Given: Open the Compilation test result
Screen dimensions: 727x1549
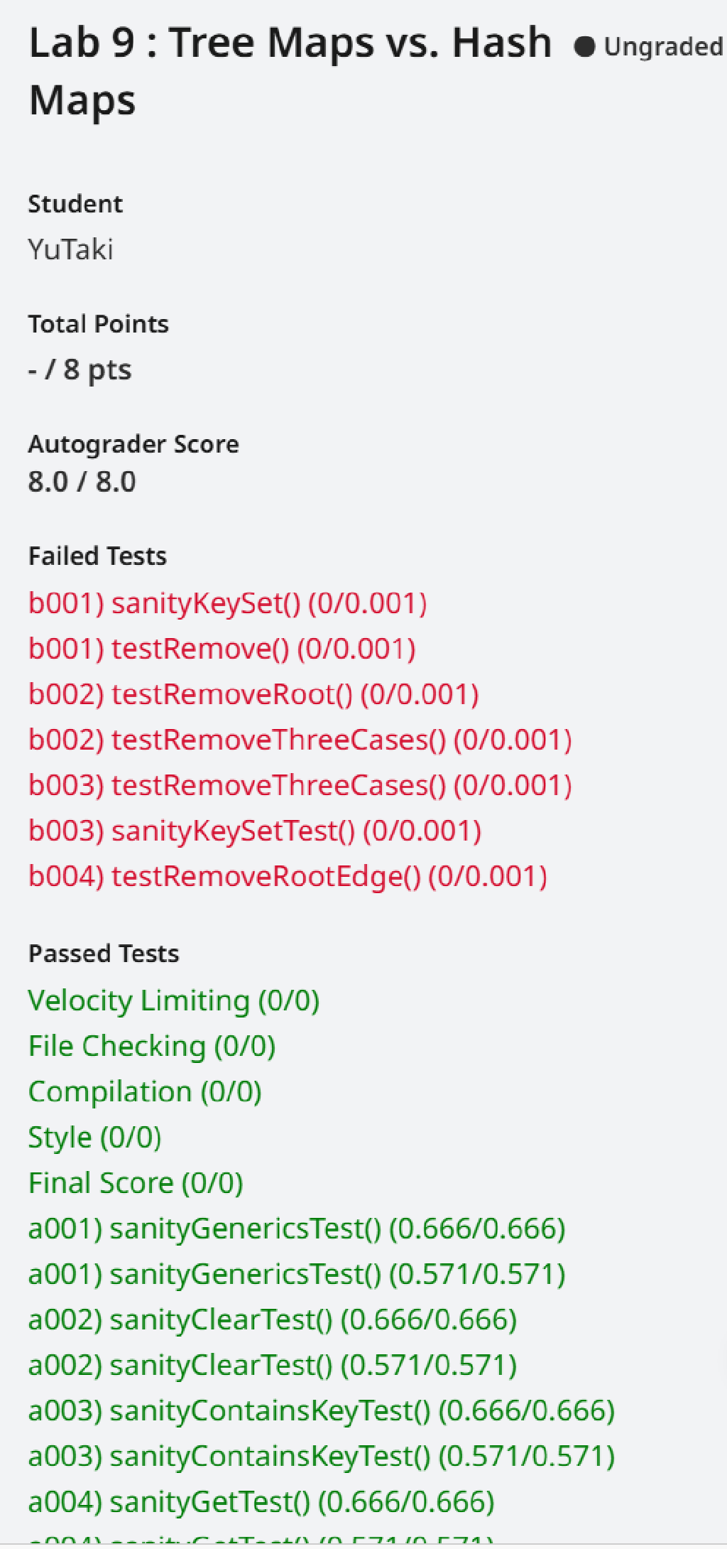Looking at the screenshot, I should (145, 1091).
